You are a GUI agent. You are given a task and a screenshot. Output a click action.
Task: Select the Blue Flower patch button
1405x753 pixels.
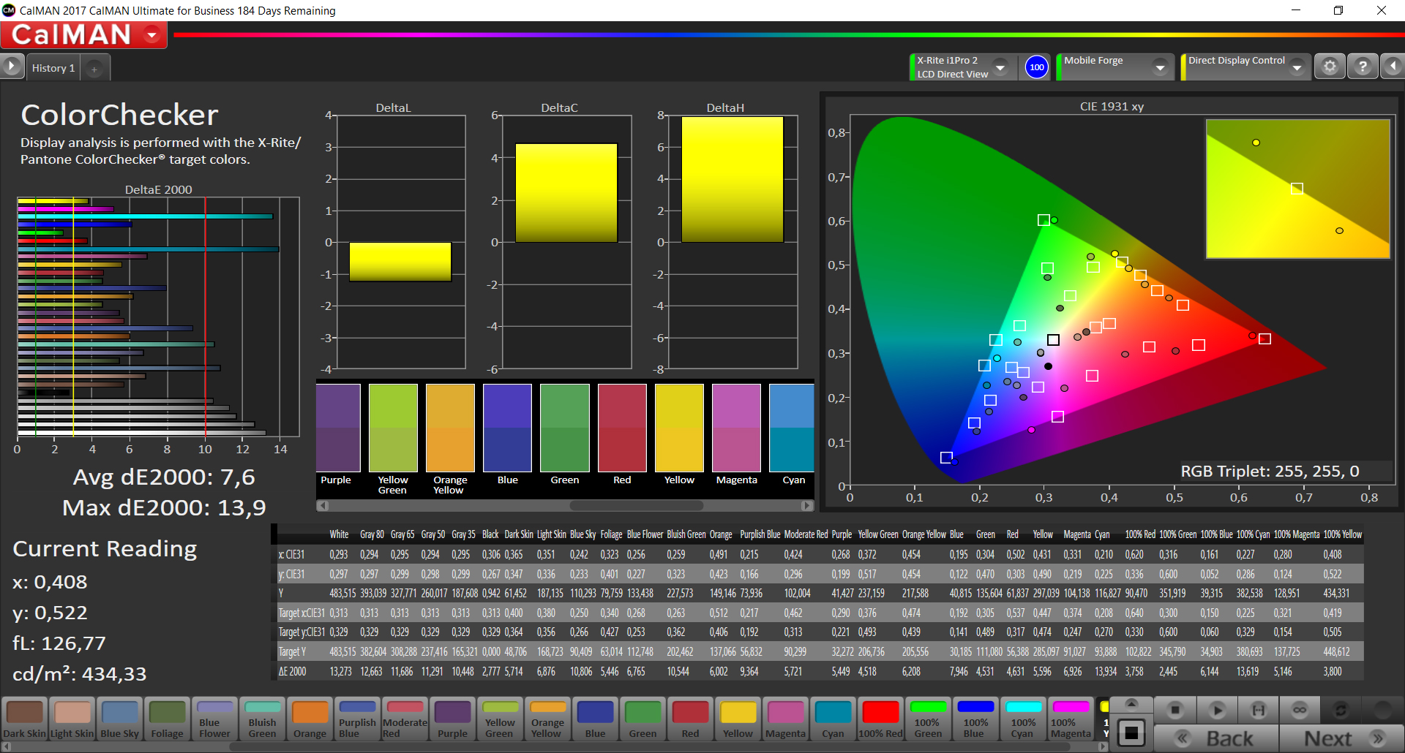click(214, 719)
